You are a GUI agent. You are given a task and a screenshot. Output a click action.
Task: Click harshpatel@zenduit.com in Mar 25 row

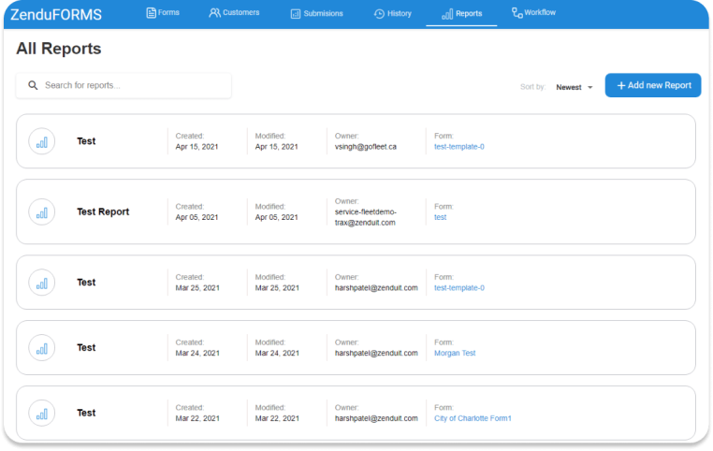tap(376, 288)
